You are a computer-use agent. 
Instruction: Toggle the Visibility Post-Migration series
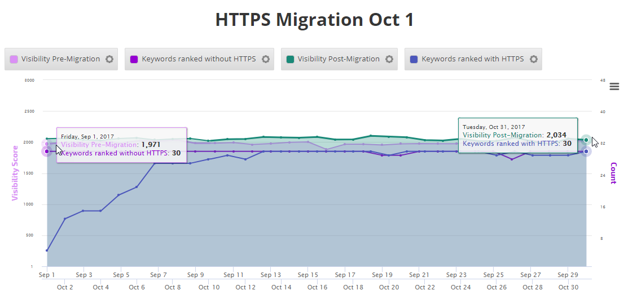pos(339,59)
